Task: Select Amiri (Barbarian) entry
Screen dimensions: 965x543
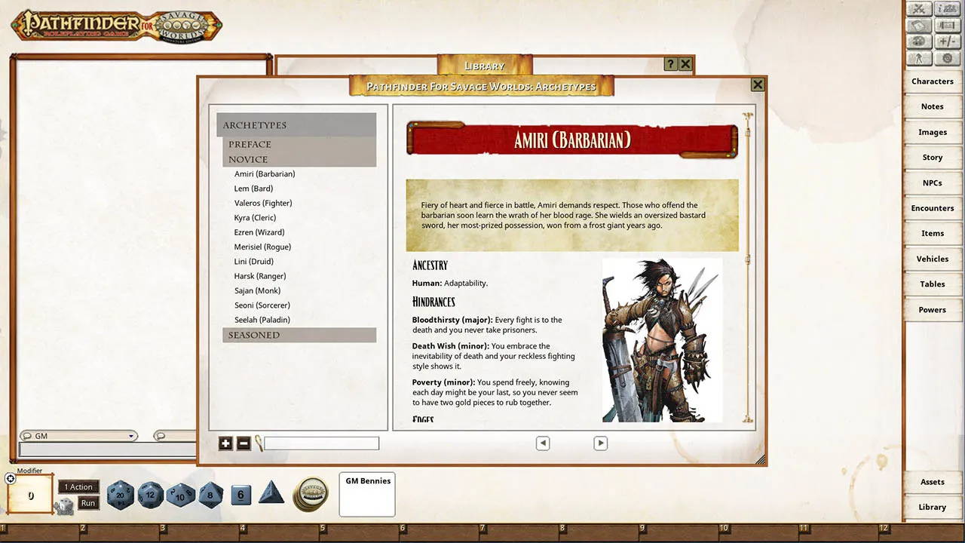Action: (x=265, y=174)
